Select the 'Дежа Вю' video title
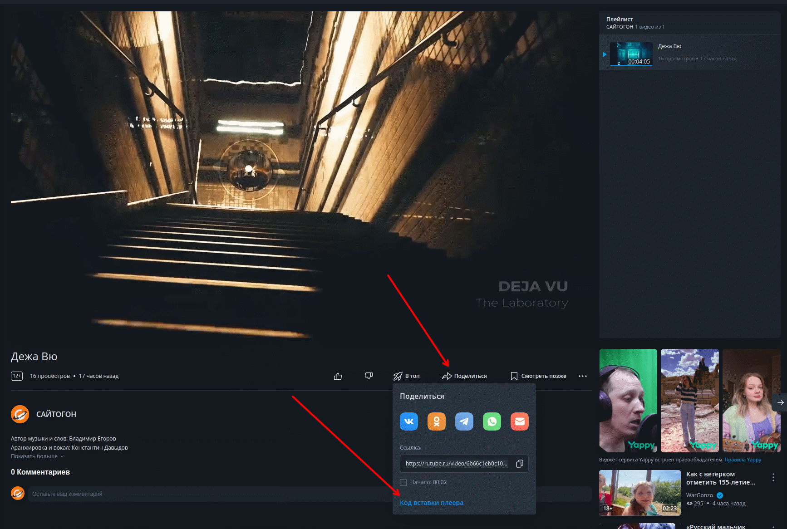Screen dimensions: 787x529 tap(34, 357)
